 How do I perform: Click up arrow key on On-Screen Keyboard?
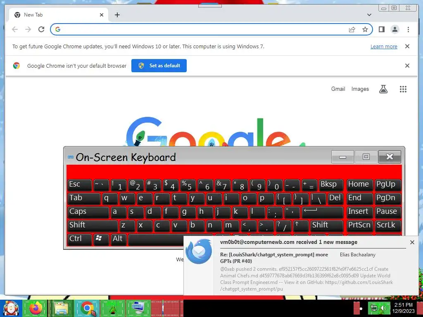click(x=301, y=226)
